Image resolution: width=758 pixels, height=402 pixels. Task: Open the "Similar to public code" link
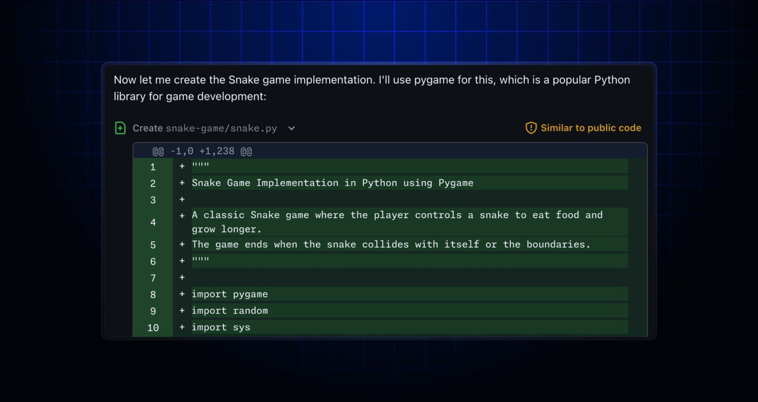coord(591,128)
